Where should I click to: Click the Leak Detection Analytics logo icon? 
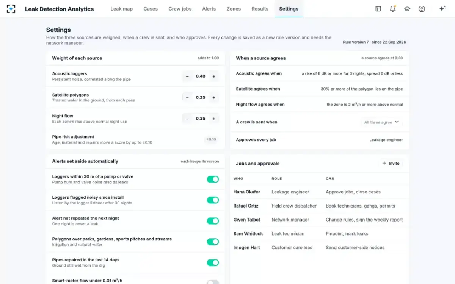(11, 9)
